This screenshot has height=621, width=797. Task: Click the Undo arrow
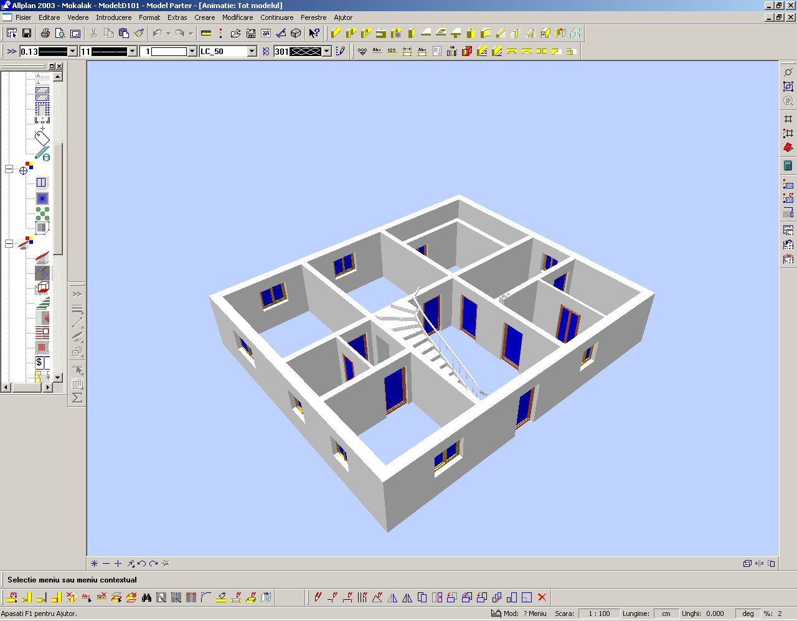158,33
